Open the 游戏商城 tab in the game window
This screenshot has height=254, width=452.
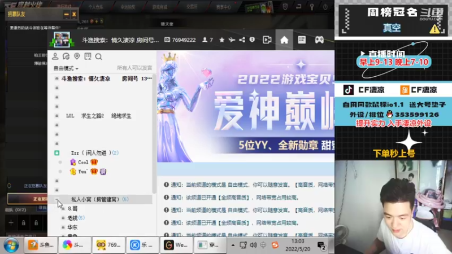tap(160, 7)
